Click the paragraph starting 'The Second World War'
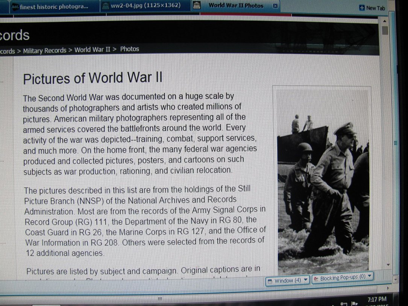This screenshot has height=306, width=408. tap(140, 134)
